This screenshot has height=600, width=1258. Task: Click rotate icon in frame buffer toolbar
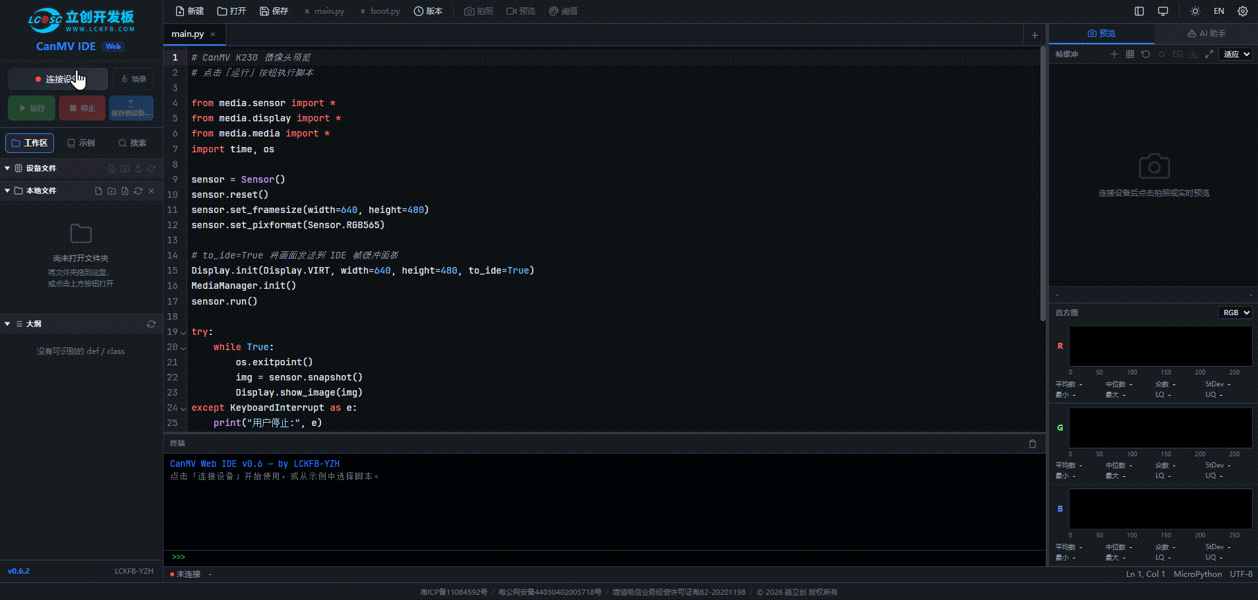point(1145,54)
